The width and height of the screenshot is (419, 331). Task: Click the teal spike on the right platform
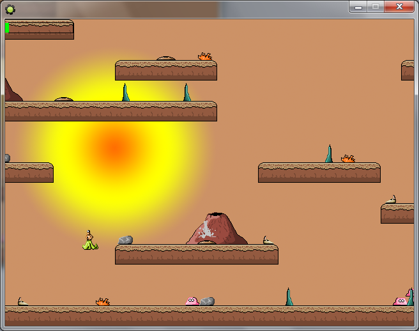pyautogui.click(x=329, y=154)
